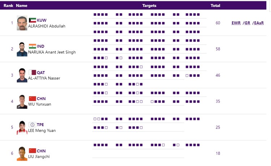Image resolution: width=271 pixels, height=166 pixels.
Task: Click the India flag icon
Action: [32, 46]
